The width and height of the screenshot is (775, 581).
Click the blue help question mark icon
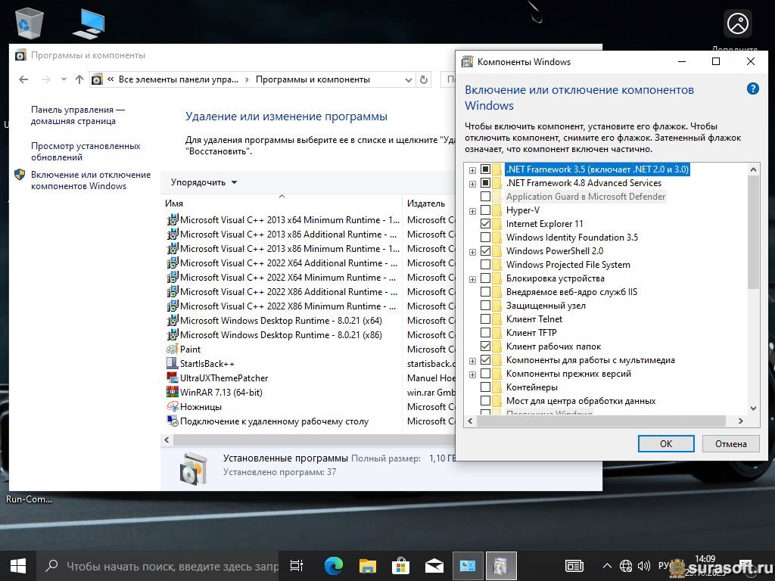pos(752,89)
